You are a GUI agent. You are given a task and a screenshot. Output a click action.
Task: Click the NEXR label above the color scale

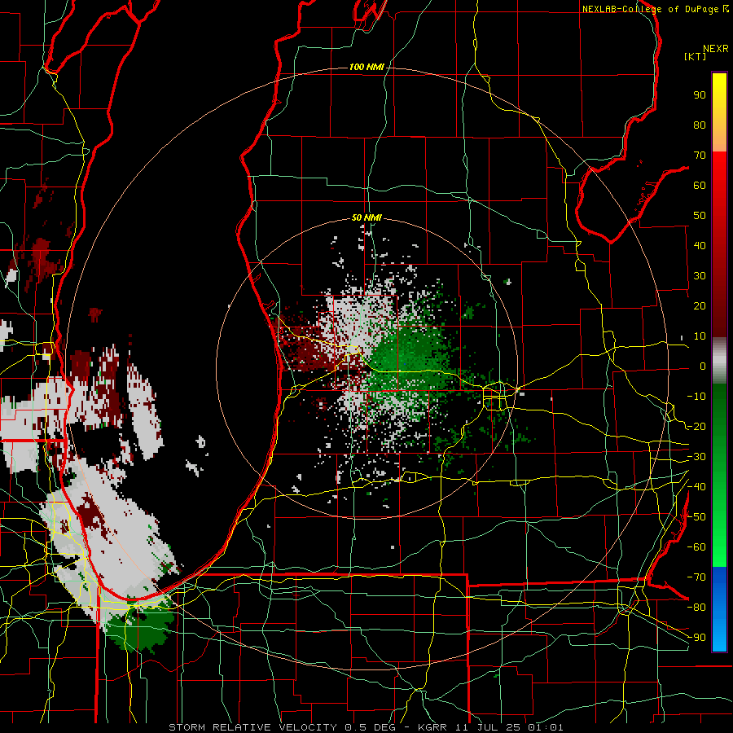click(716, 49)
